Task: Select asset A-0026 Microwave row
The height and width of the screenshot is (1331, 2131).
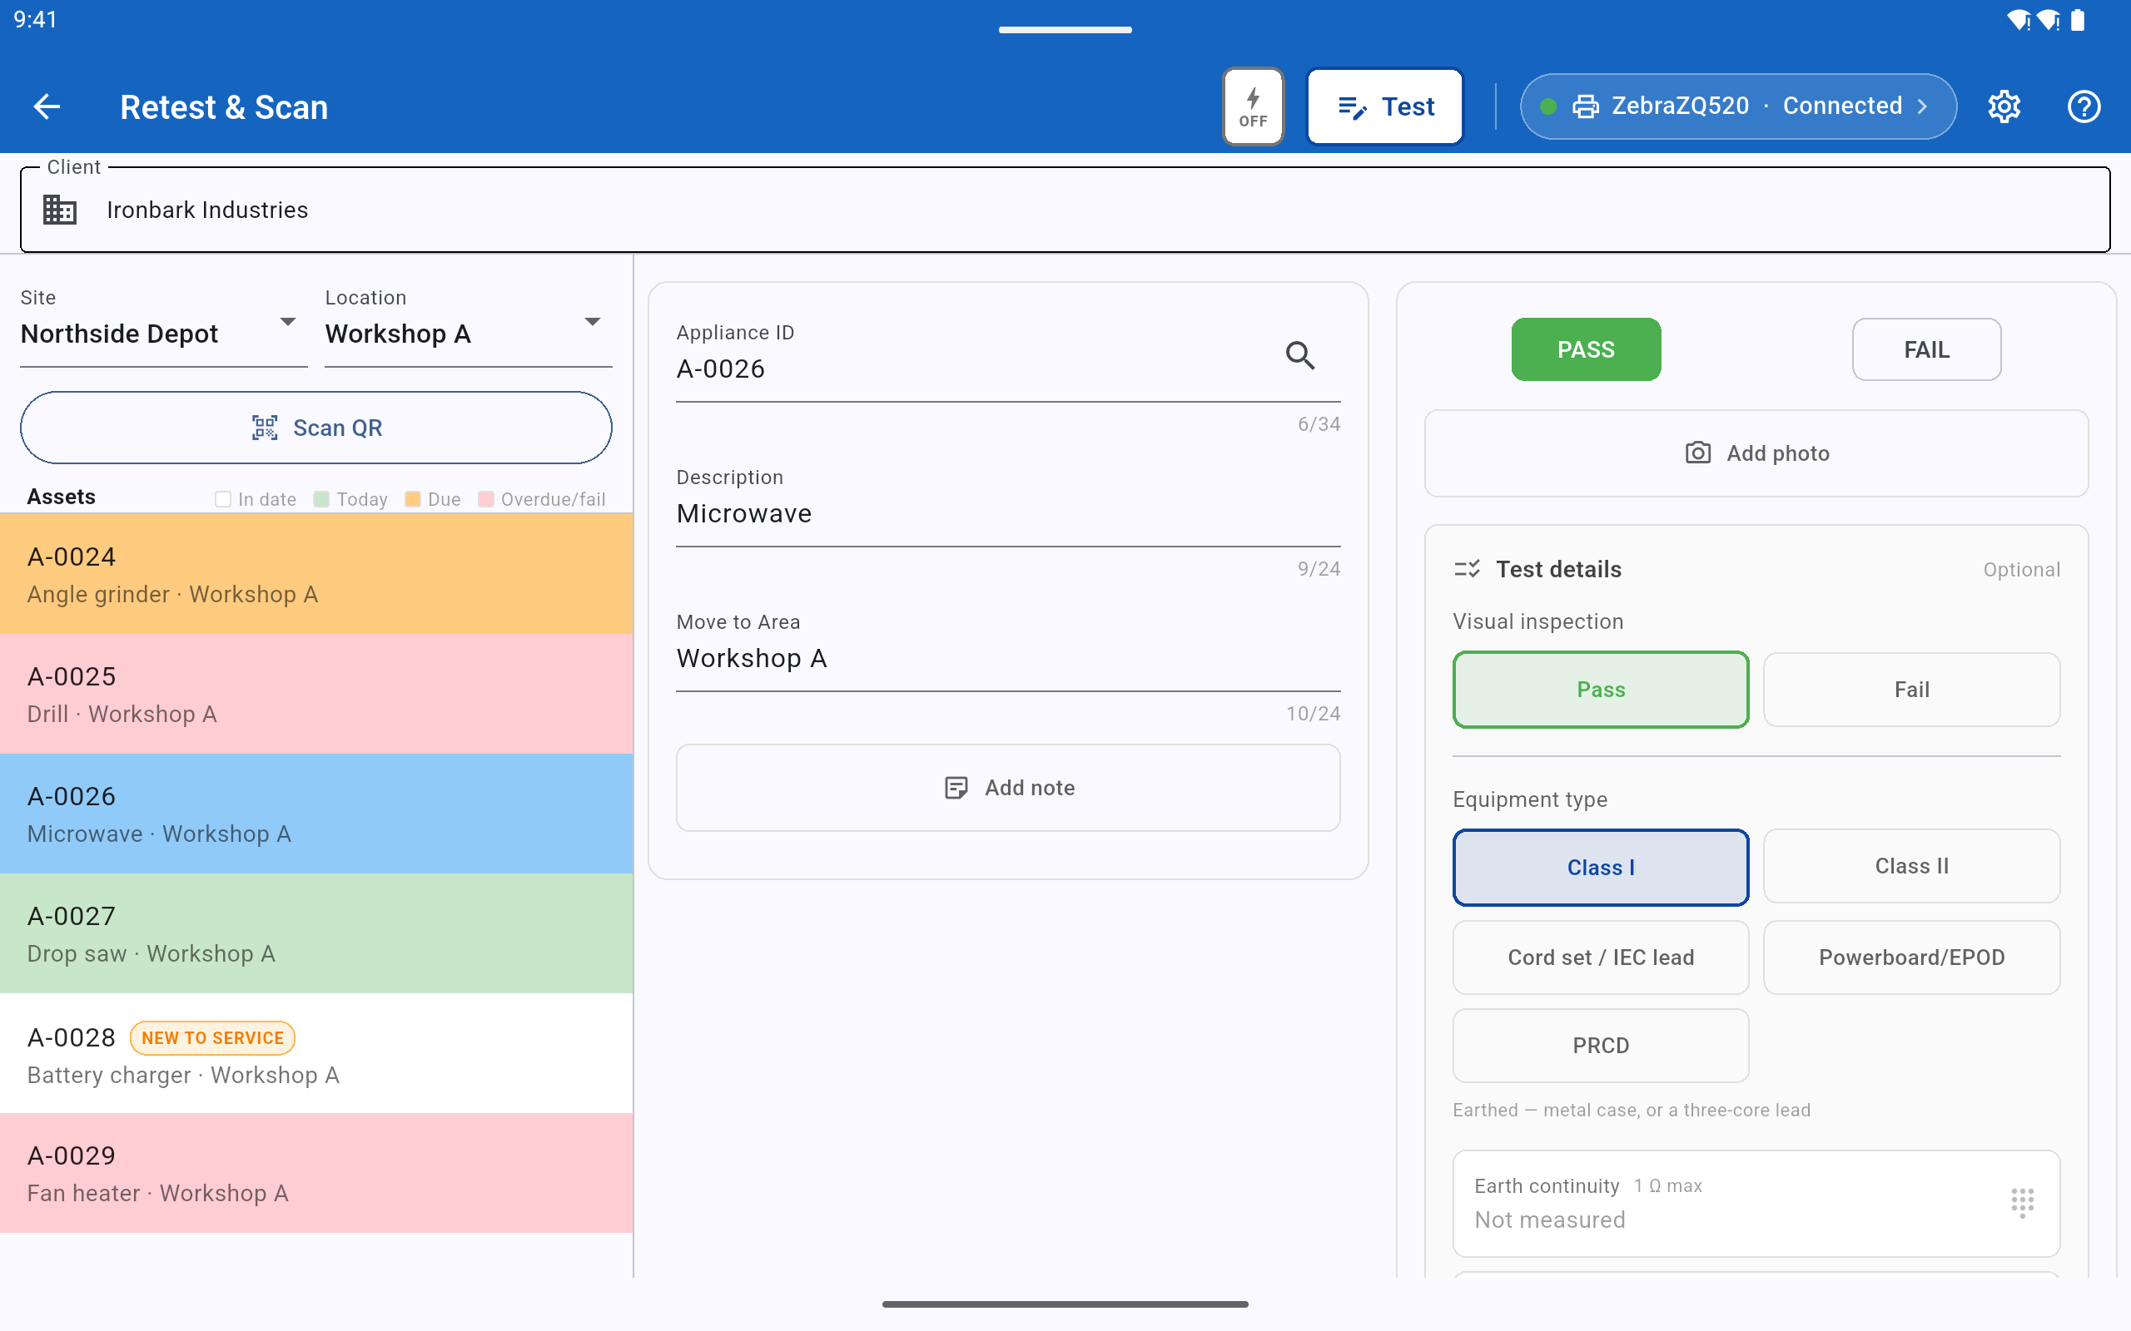Action: coord(316,814)
